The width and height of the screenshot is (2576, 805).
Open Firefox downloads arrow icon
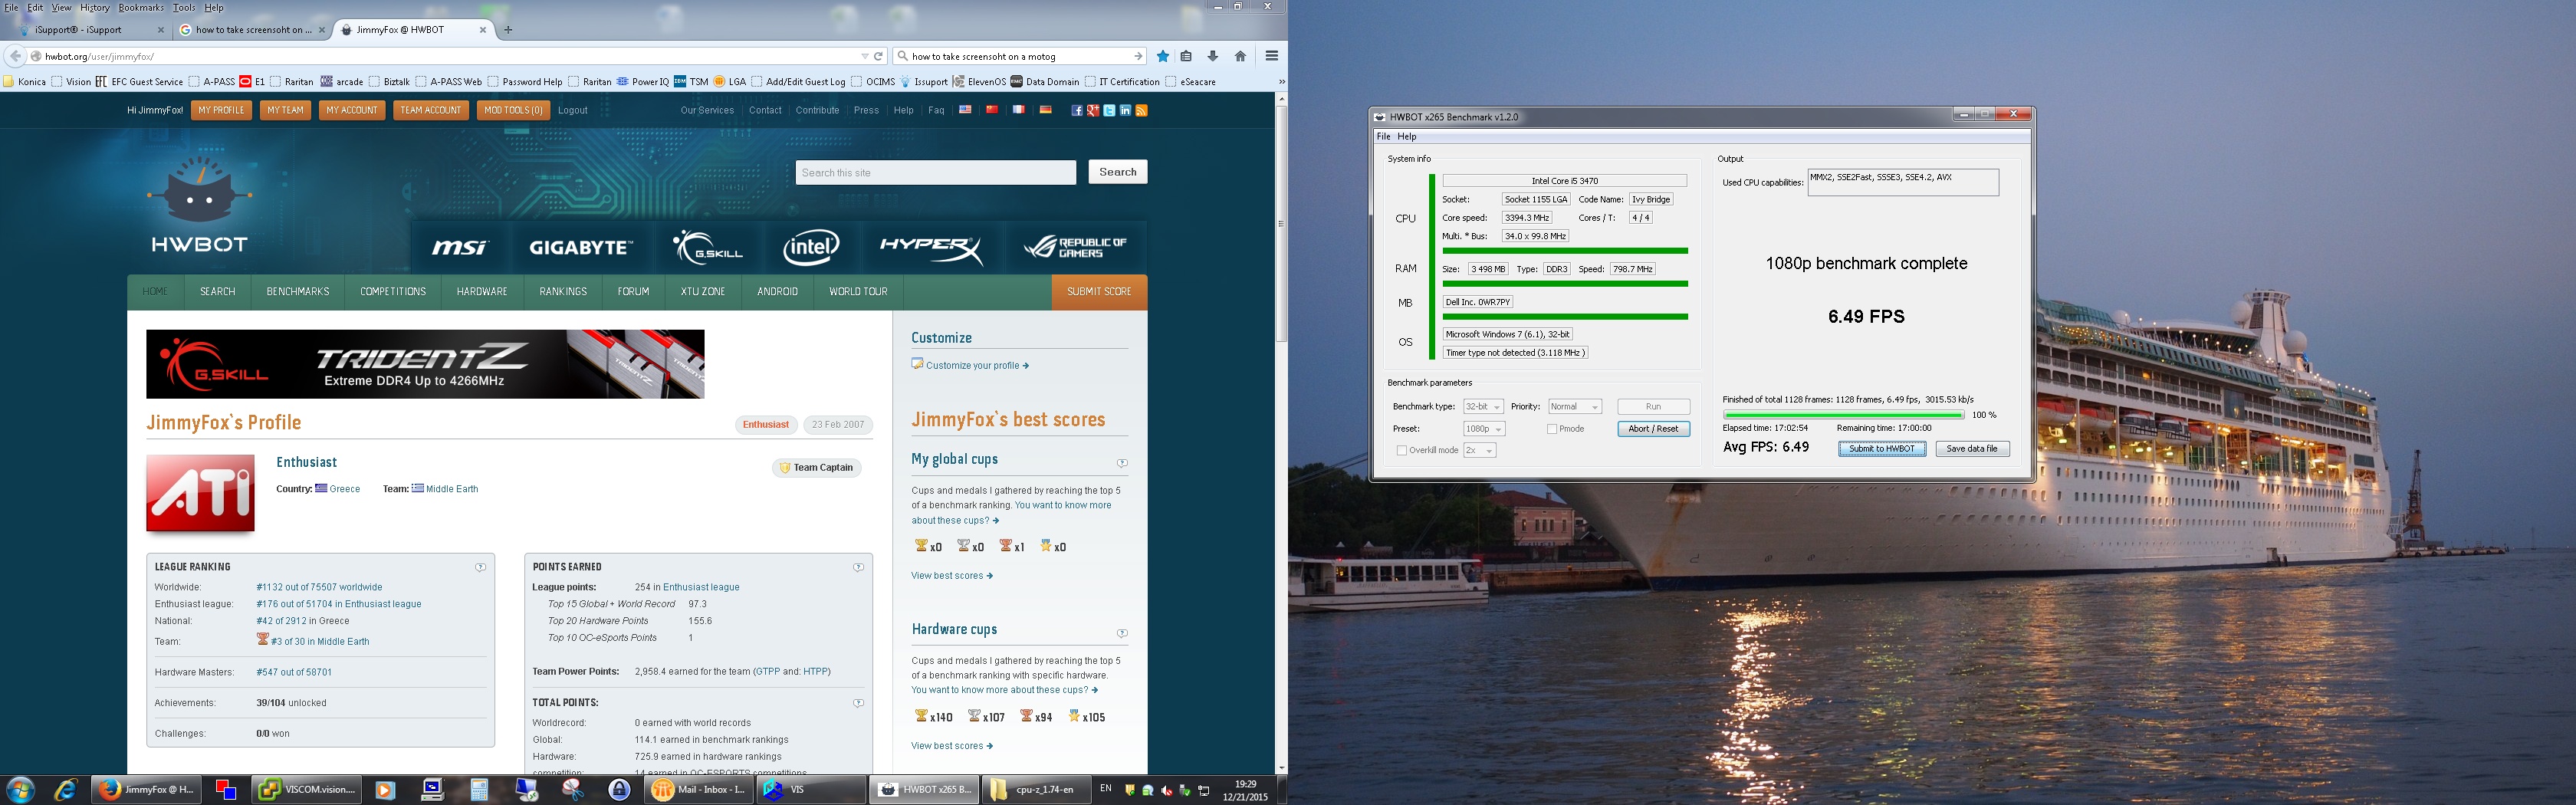click(1213, 56)
